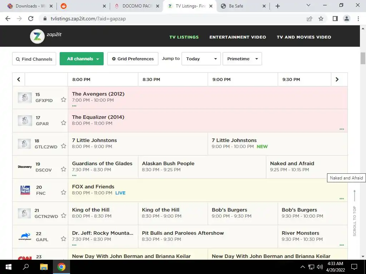The image size is (366, 274).
Task: Switch to the DOCOMO PACIFIC browser tab
Action: coord(137,6)
